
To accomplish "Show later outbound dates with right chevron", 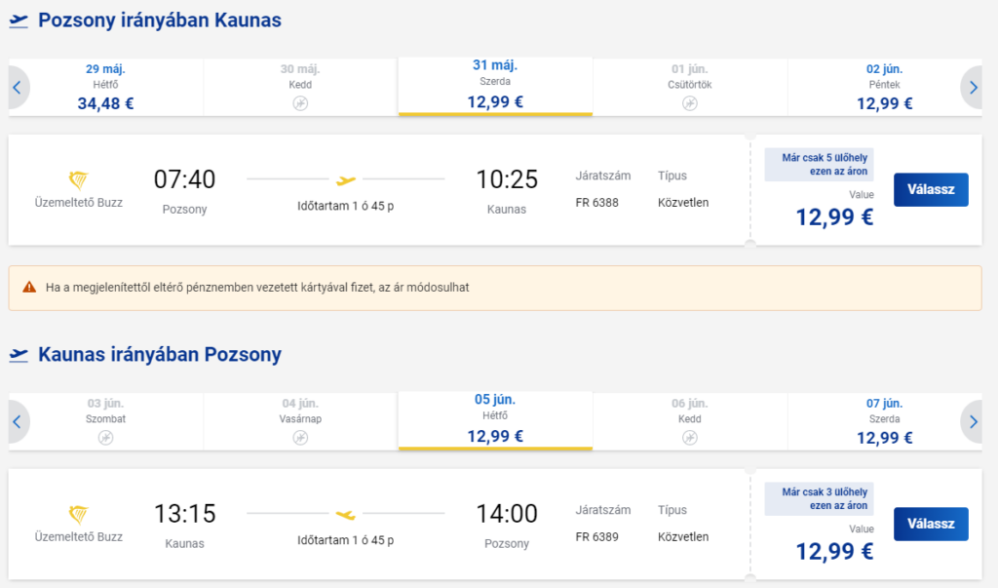I will pyautogui.click(x=973, y=88).
